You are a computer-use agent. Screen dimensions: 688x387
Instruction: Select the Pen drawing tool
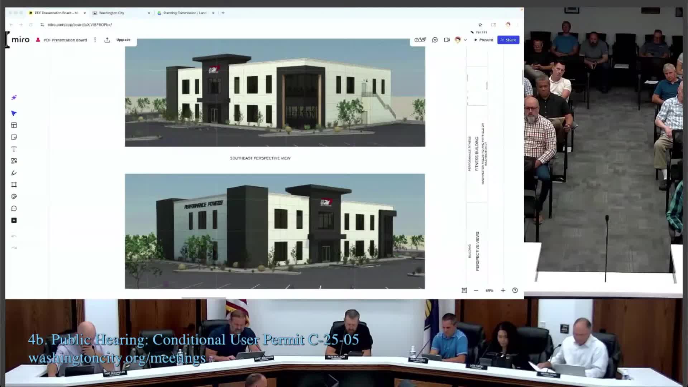click(x=14, y=173)
